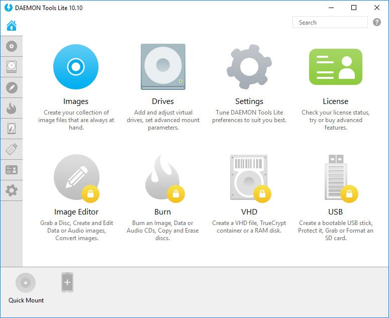Click the locked Image Editor tile icon
The image size is (389, 318).
pyautogui.click(x=76, y=177)
